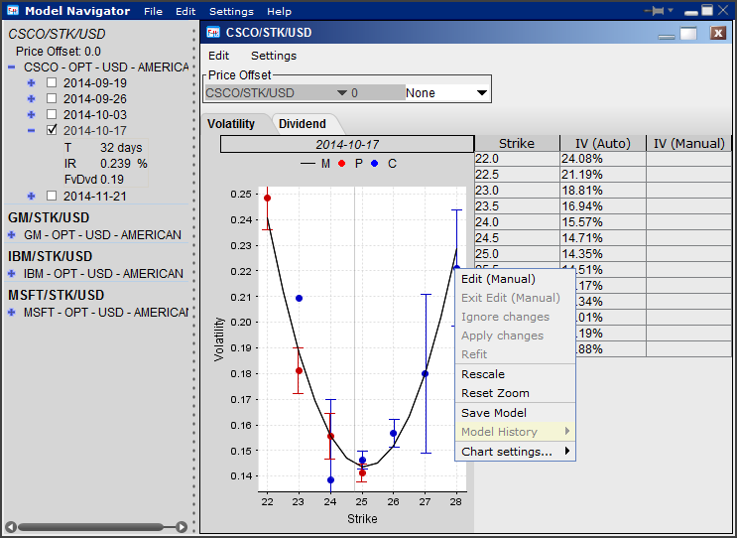Click the T 32 days value row
The height and width of the screenshot is (538, 737).
[x=106, y=148]
